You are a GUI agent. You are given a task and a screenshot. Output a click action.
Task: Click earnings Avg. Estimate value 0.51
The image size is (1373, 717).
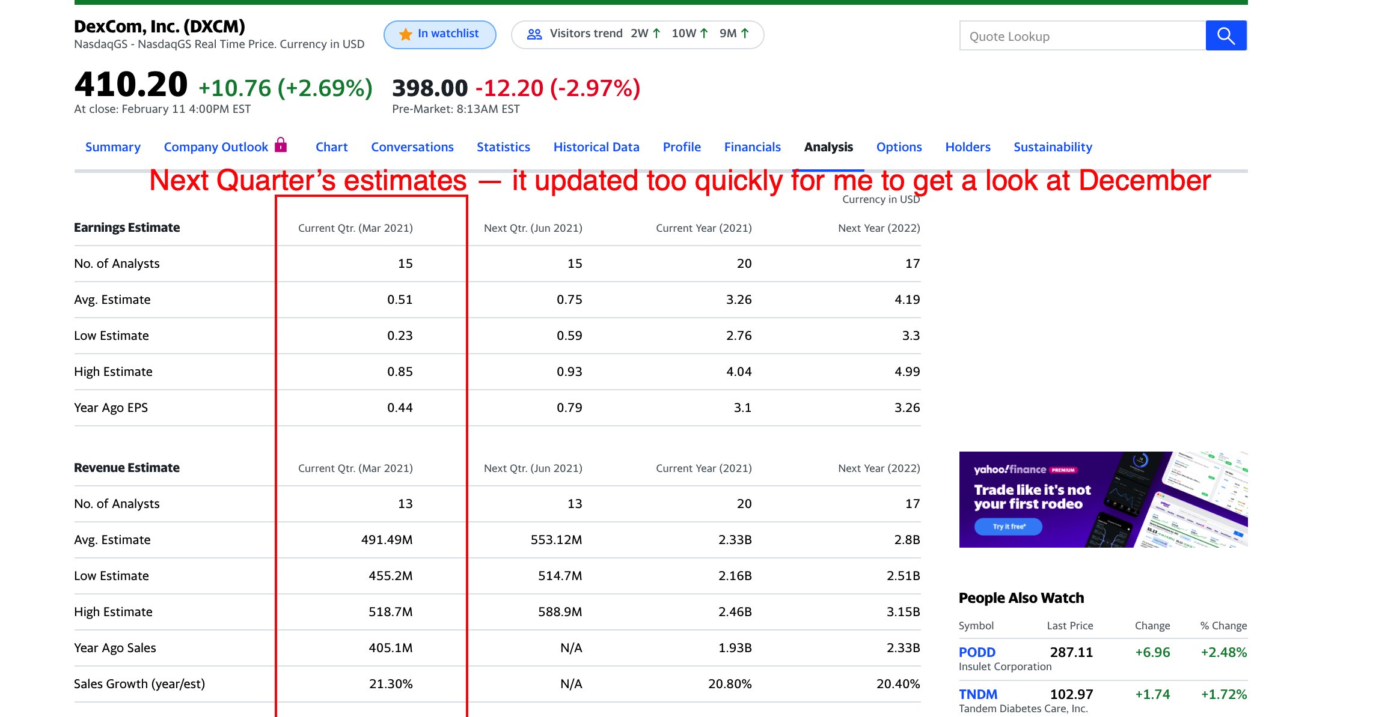pyautogui.click(x=400, y=300)
